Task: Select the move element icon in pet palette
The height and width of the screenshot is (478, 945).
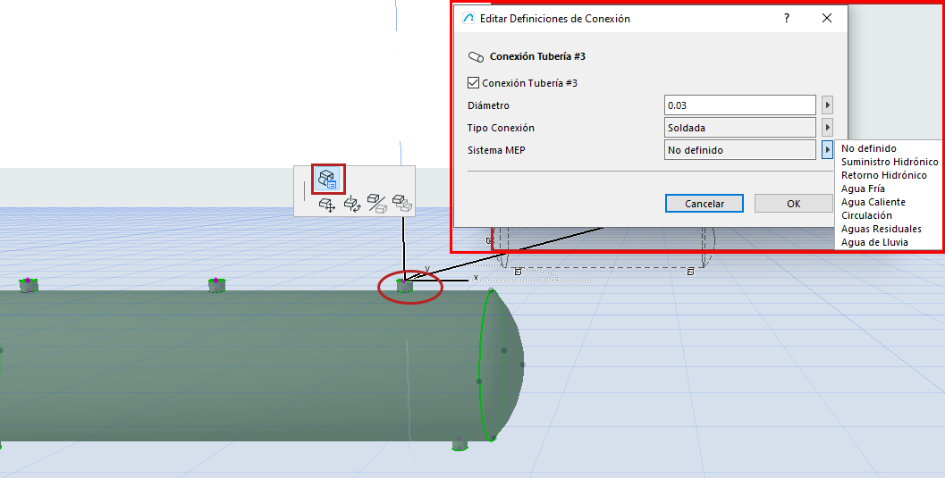Action: [327, 205]
